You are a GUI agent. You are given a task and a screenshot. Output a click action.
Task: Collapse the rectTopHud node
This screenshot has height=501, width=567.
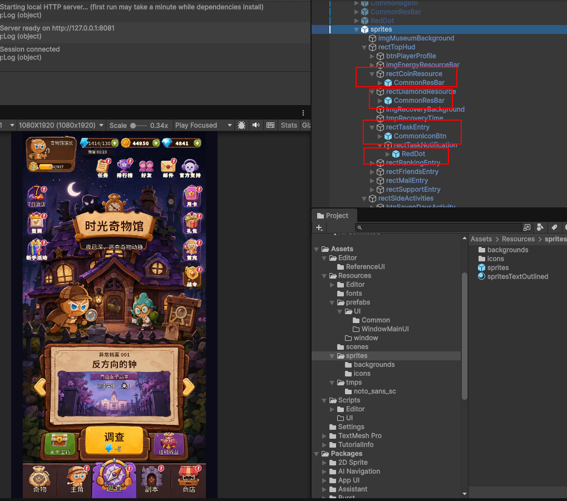pos(364,47)
